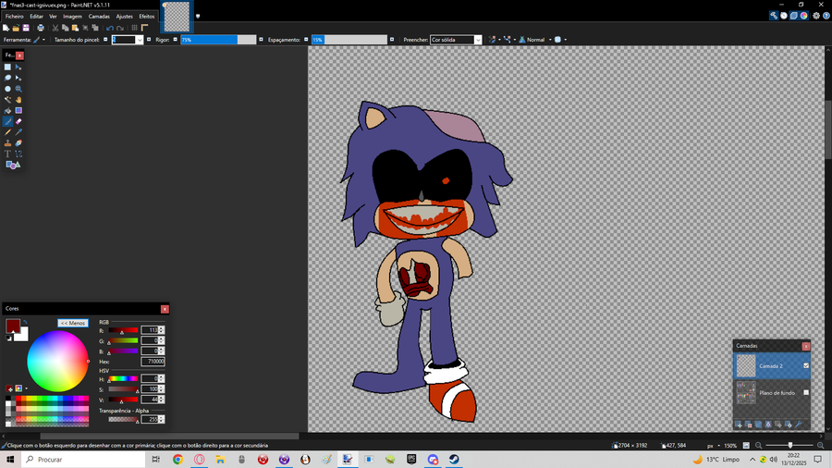Click the Delete Layer icon
832x468 pixels.
point(748,425)
